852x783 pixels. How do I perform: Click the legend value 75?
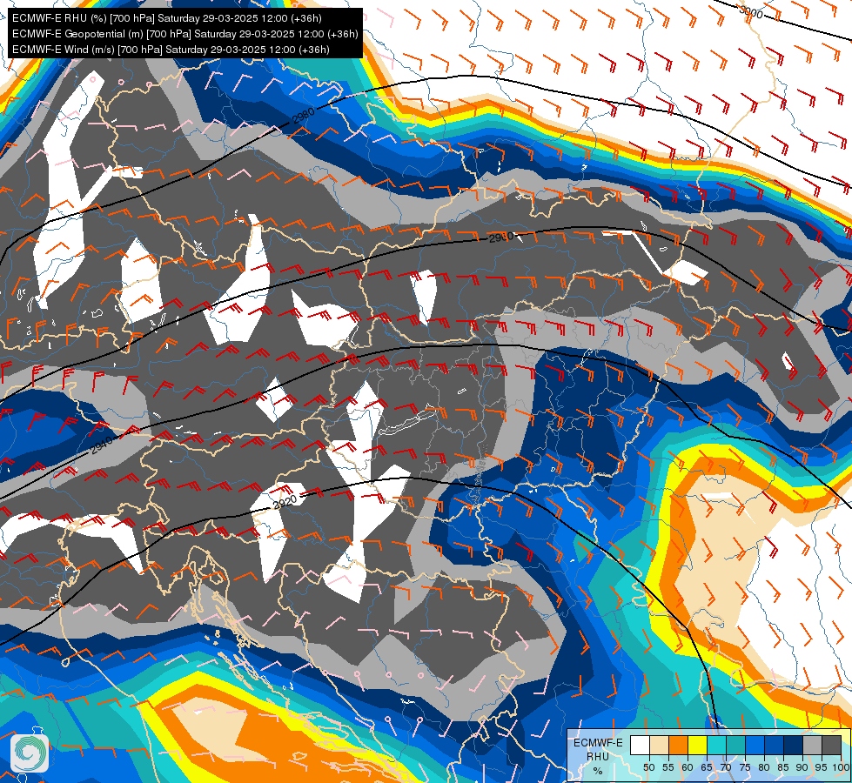tap(745, 767)
